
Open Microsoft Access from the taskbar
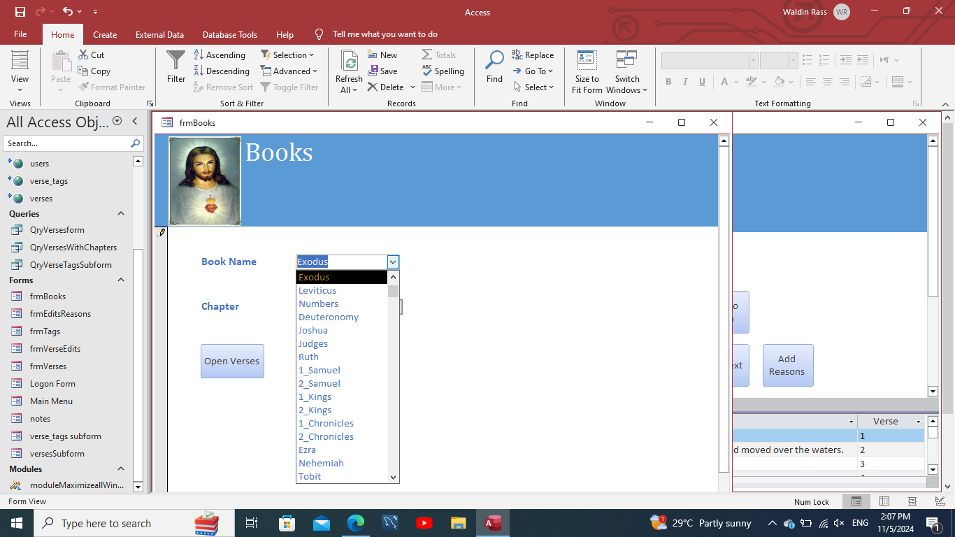click(x=494, y=523)
